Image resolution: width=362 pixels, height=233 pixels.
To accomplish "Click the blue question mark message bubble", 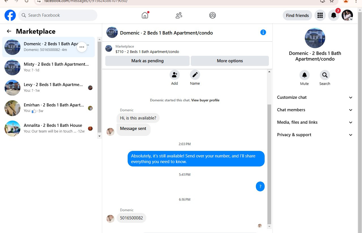I will pyautogui.click(x=260, y=187).
